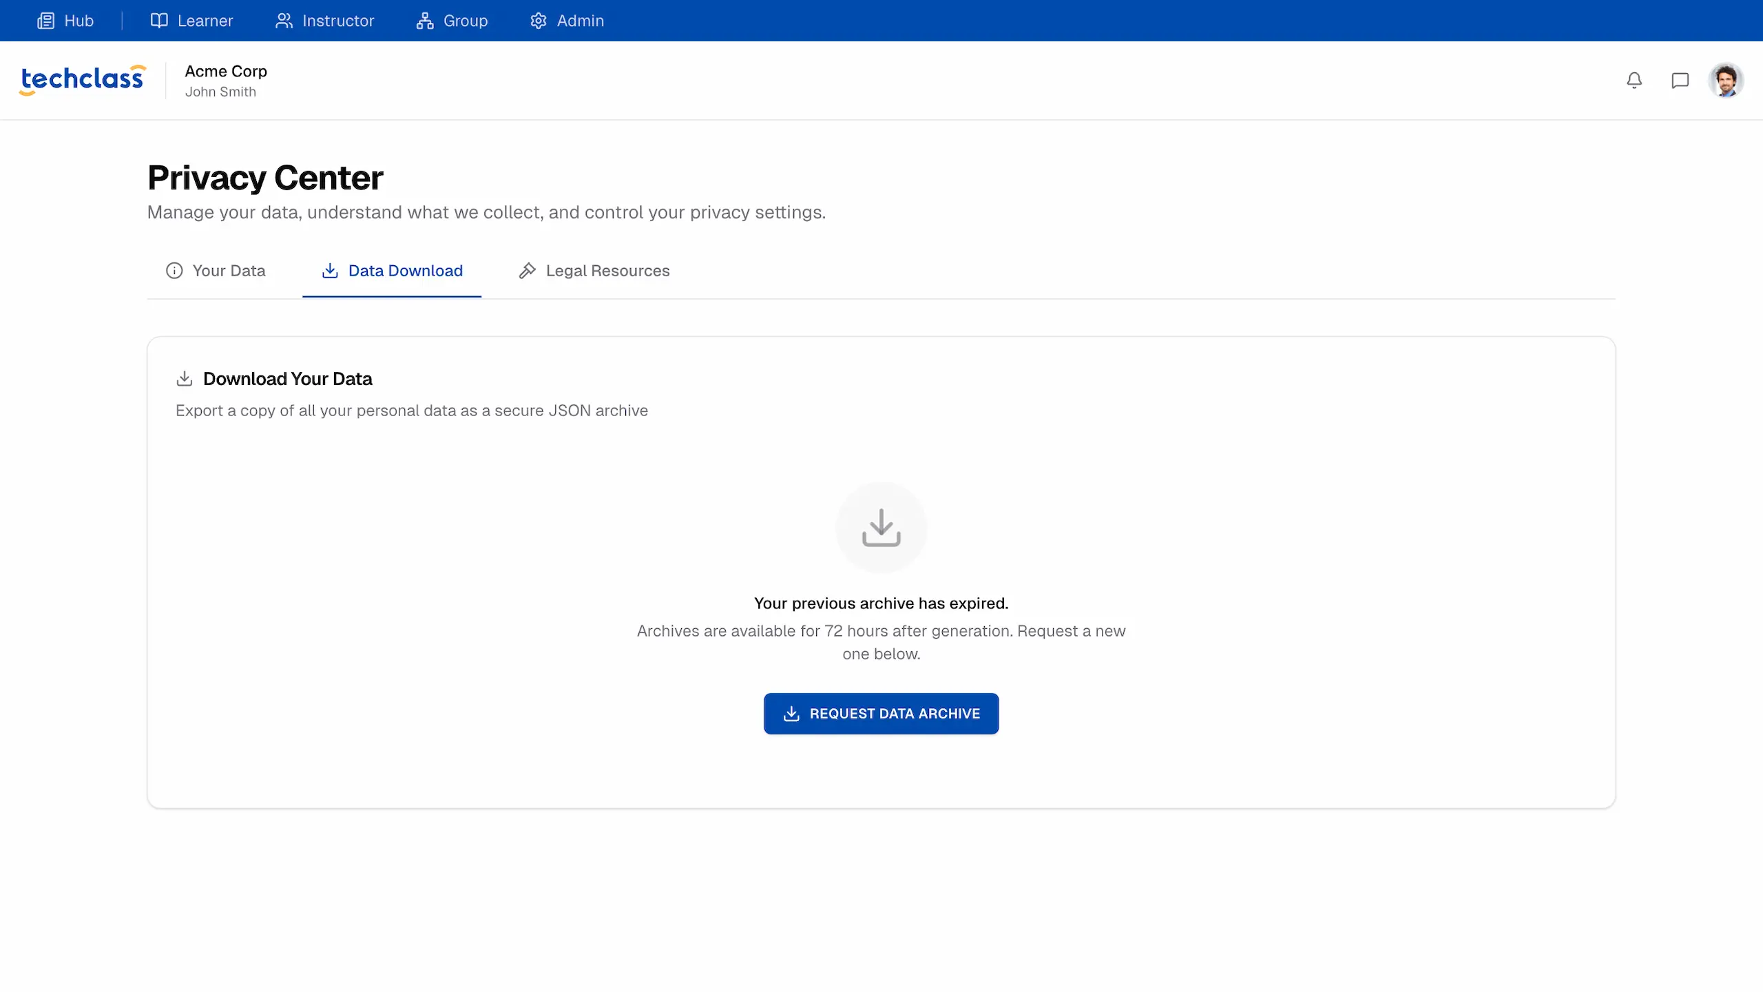Click the large circular download icon
Screen dimensions: 1763x992
(881, 528)
